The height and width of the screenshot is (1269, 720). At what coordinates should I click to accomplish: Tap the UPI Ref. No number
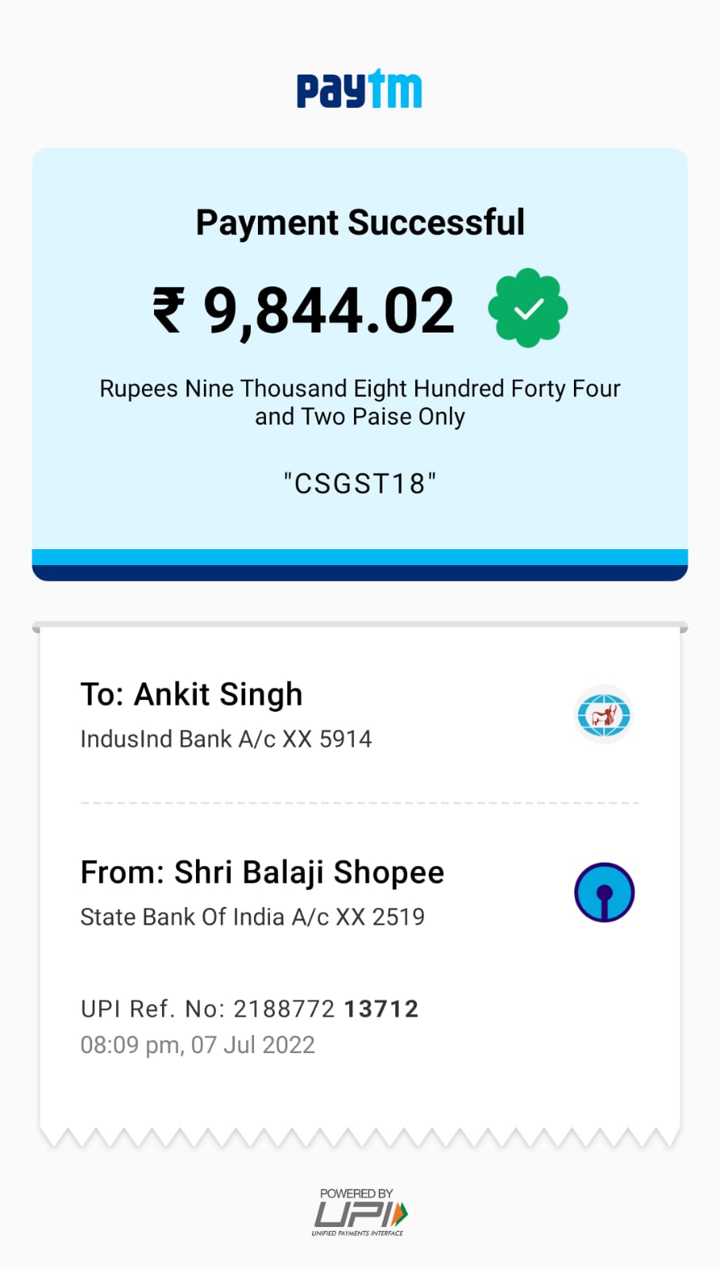[x=325, y=1009]
